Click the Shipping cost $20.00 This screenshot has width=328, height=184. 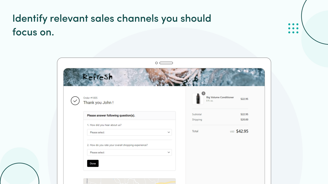click(244, 119)
